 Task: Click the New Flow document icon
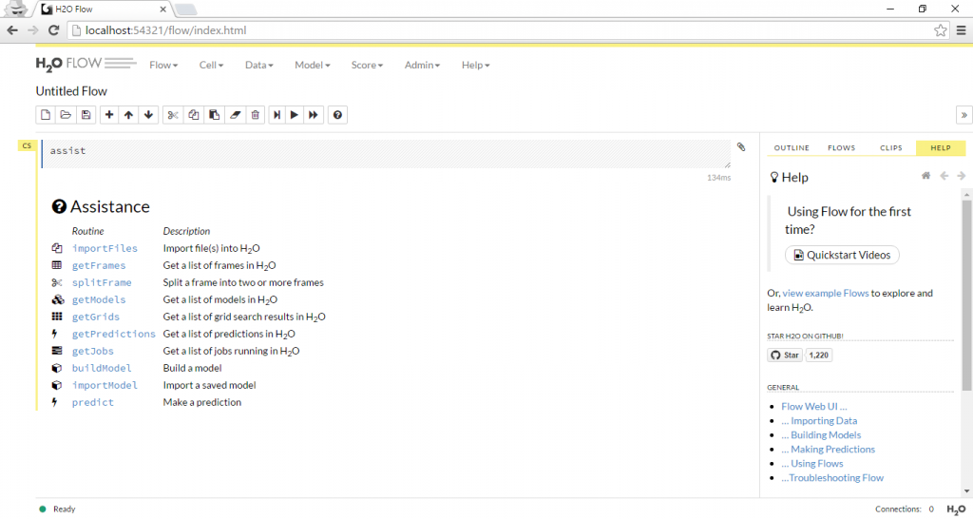click(x=46, y=115)
